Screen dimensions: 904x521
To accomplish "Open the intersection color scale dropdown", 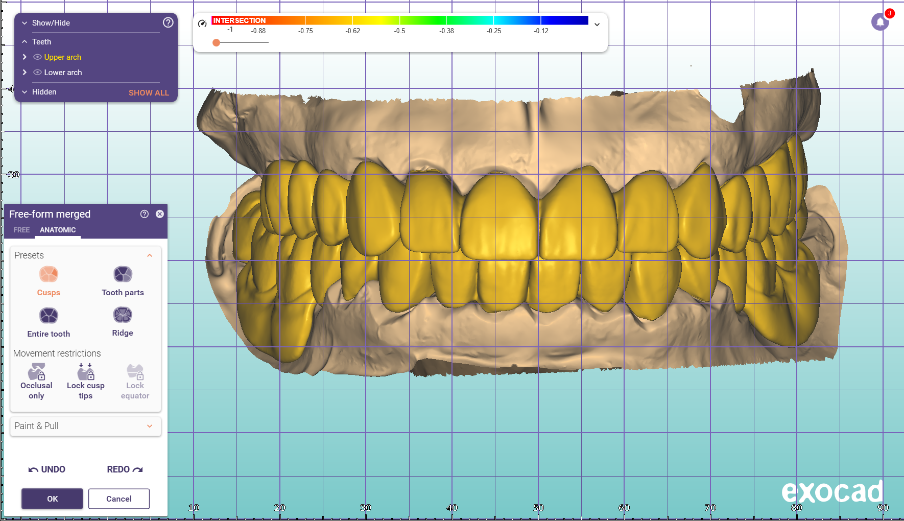I will 597,25.
